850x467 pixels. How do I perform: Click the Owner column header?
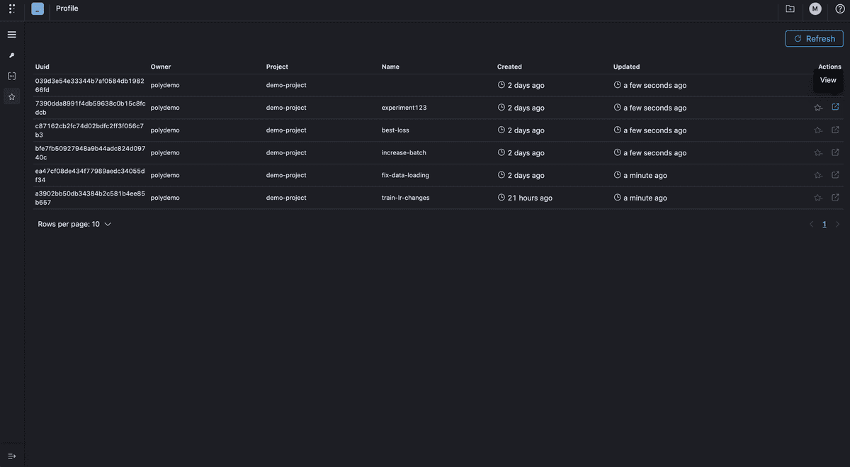(161, 67)
